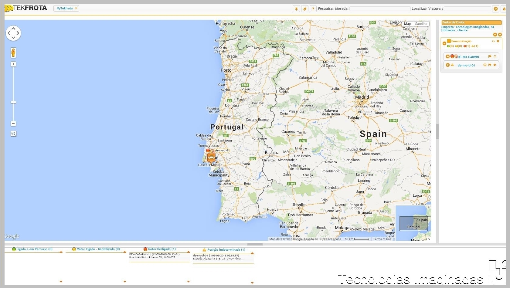This screenshot has width=510, height=288.
Task: Click up arrow in Ligado e em Percurso list
Action: pyautogui.click(x=61, y=252)
